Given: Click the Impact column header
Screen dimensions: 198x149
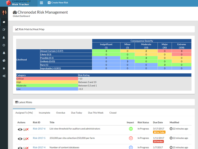Looking at the screenshot, I should (130, 122).
